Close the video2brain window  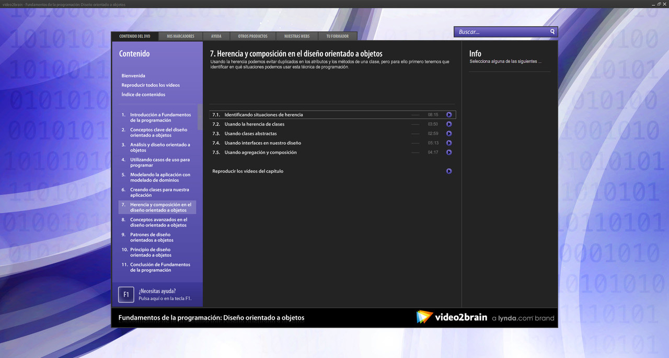click(x=665, y=4)
